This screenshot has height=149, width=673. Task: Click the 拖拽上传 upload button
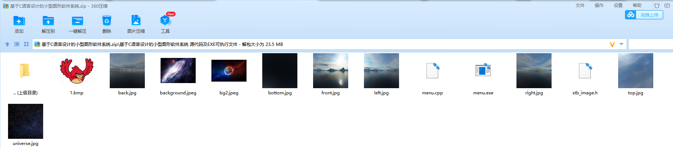coord(644,15)
